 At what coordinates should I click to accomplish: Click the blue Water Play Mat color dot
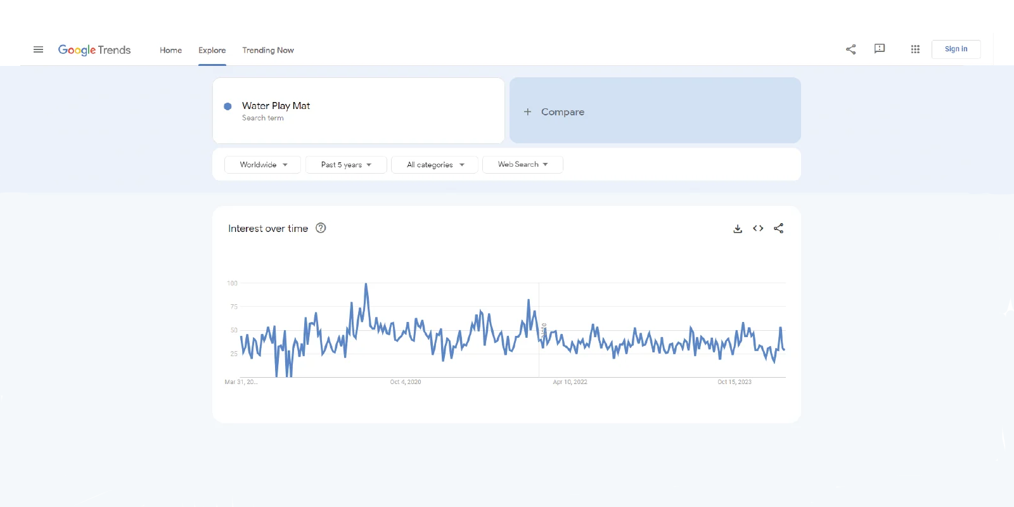pyautogui.click(x=228, y=106)
